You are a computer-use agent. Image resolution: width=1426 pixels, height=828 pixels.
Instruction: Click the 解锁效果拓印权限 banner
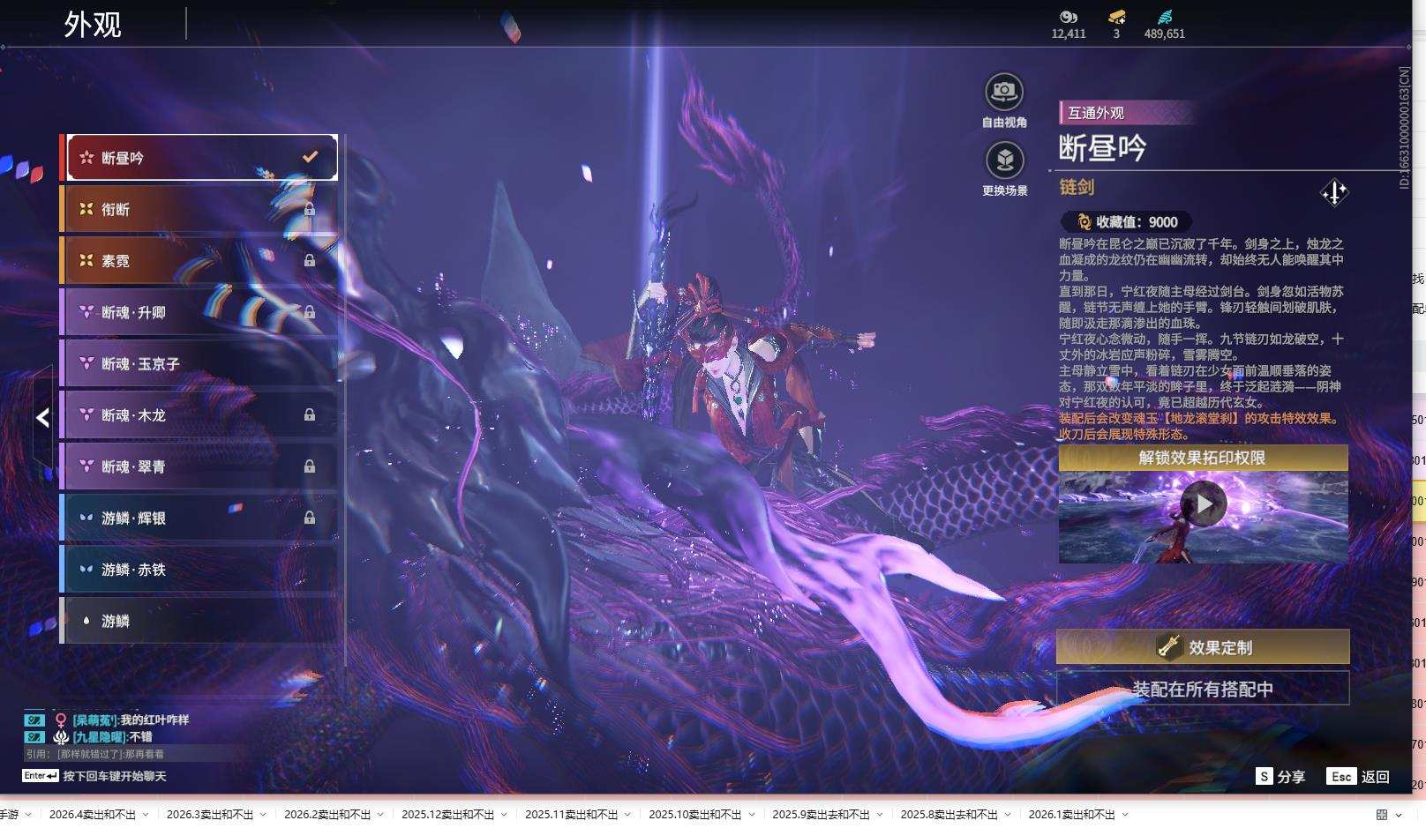click(x=1203, y=458)
